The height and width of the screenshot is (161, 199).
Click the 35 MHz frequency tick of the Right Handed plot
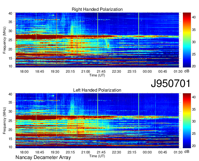pyautogui.click(x=11, y=22)
